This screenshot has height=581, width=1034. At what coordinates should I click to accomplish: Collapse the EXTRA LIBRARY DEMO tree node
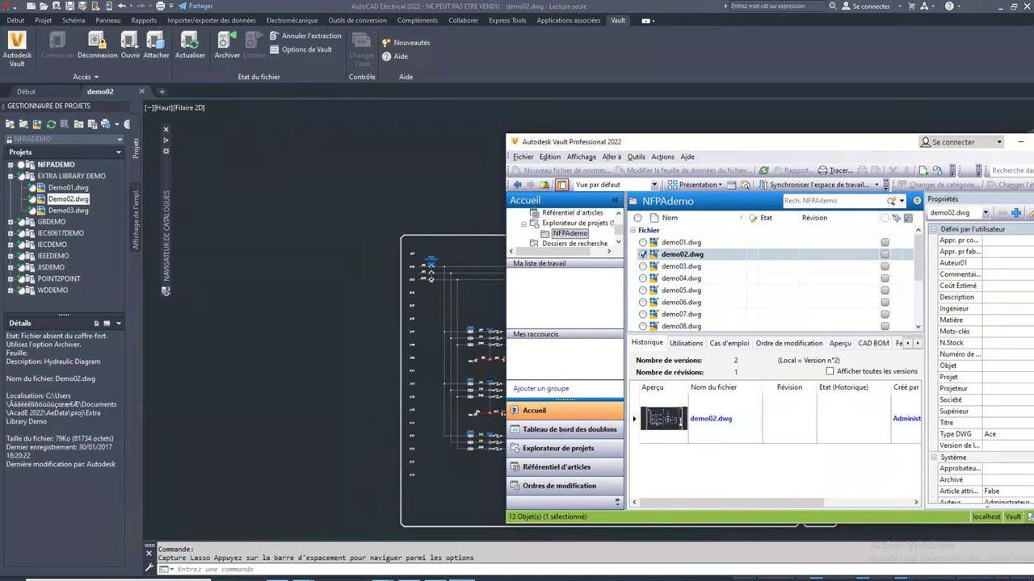pyautogui.click(x=11, y=176)
